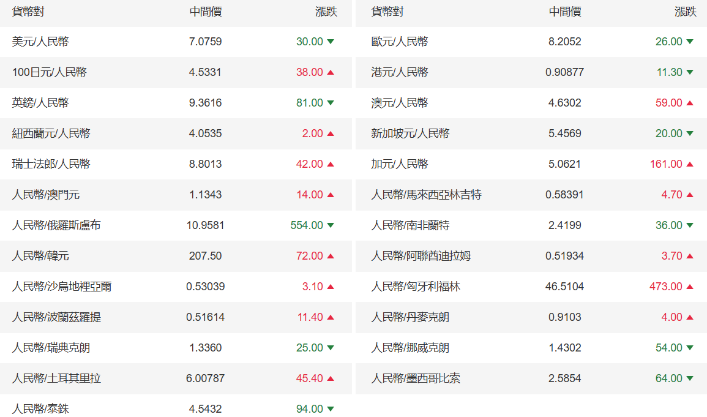The image size is (707, 417).
Task: Click the green down arrow for 美元/人民幣
Action: coord(331,42)
